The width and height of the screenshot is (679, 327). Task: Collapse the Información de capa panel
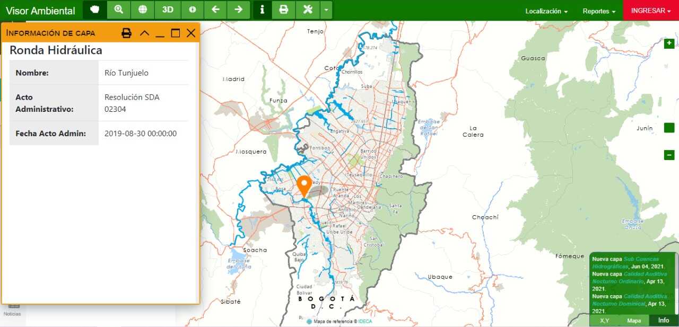144,33
